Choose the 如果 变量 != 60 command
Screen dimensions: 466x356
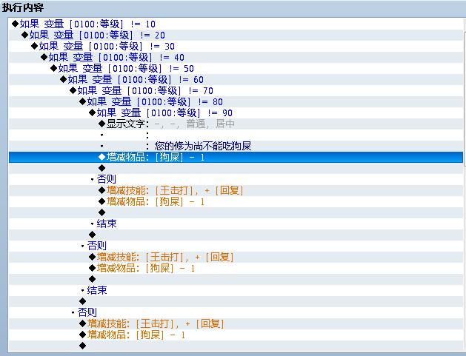(236, 80)
